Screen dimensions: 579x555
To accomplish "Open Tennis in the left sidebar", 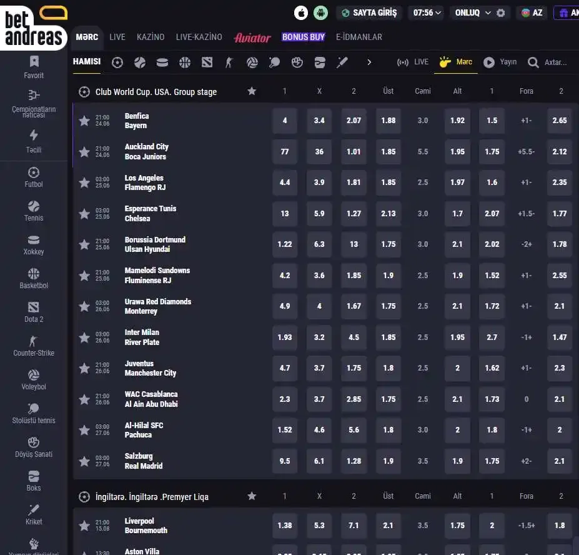I will tap(34, 211).
